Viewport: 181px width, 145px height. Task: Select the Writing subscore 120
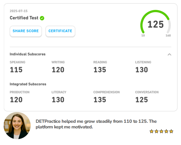(x=58, y=70)
